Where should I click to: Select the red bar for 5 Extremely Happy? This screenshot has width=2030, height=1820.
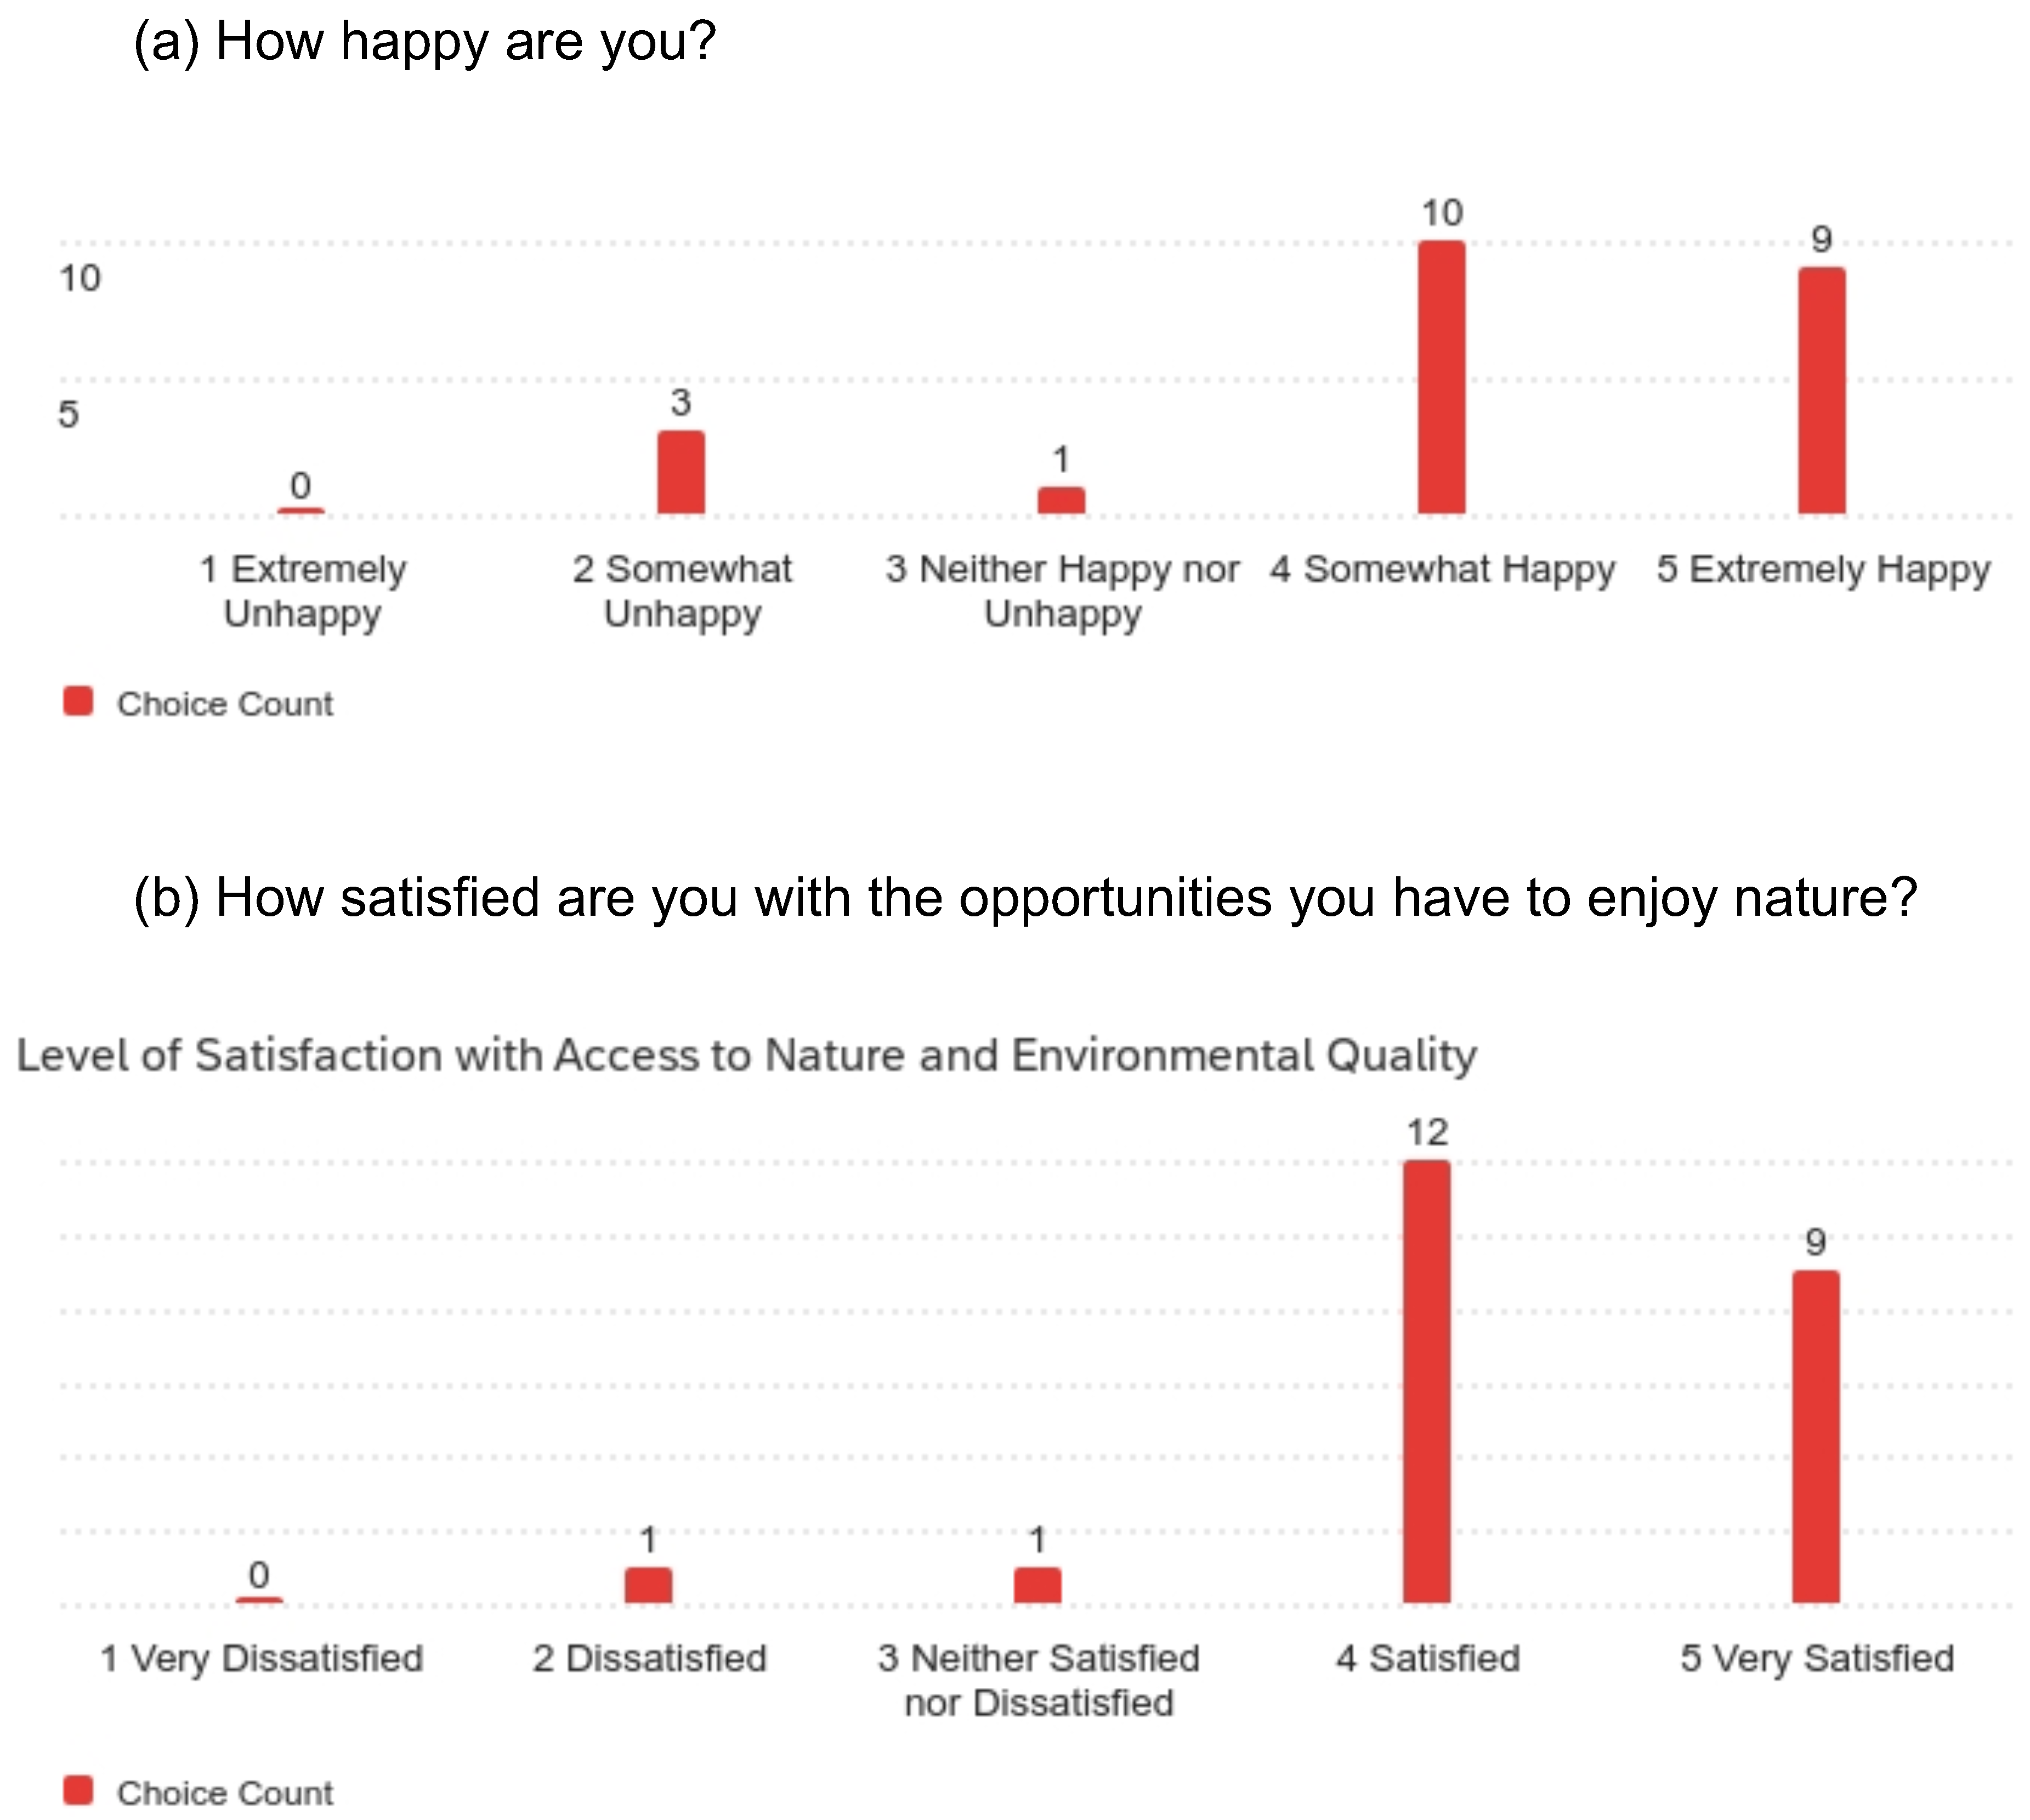pyautogui.click(x=1821, y=391)
